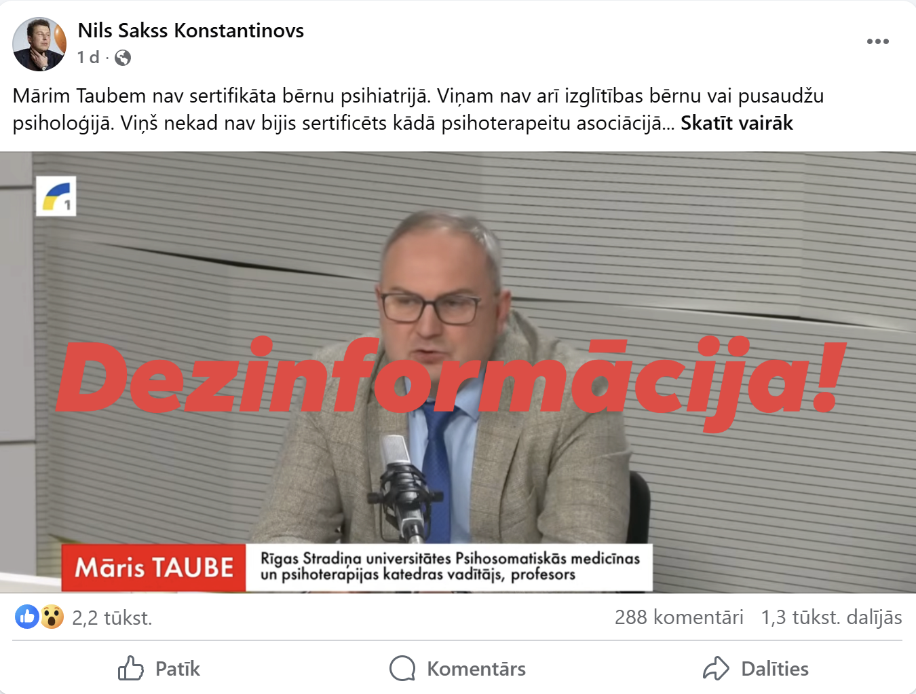
Task: Click the Nils Sakss Konstantinovs author name
Action: (191, 31)
